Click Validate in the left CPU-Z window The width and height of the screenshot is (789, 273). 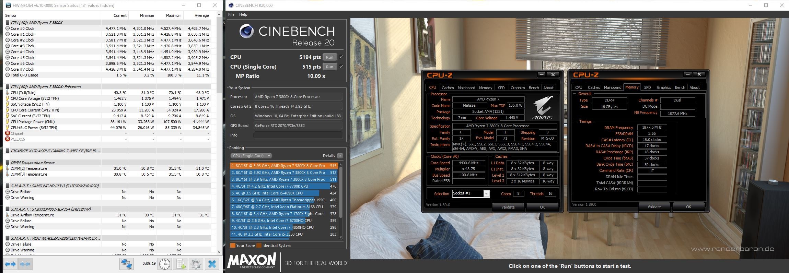[x=508, y=207]
